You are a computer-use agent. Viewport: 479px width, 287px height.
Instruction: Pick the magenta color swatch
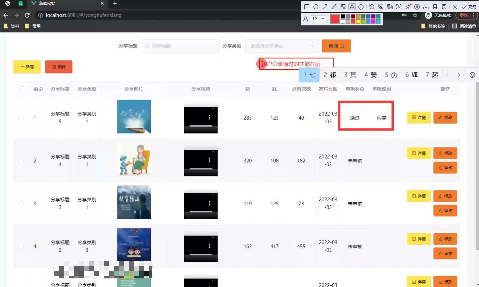tap(373, 22)
